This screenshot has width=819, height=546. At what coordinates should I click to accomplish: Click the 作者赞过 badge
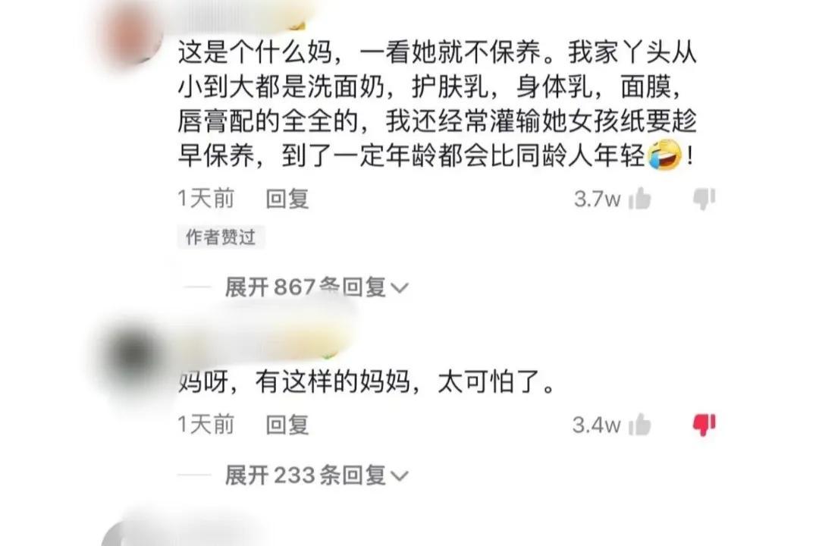(221, 237)
